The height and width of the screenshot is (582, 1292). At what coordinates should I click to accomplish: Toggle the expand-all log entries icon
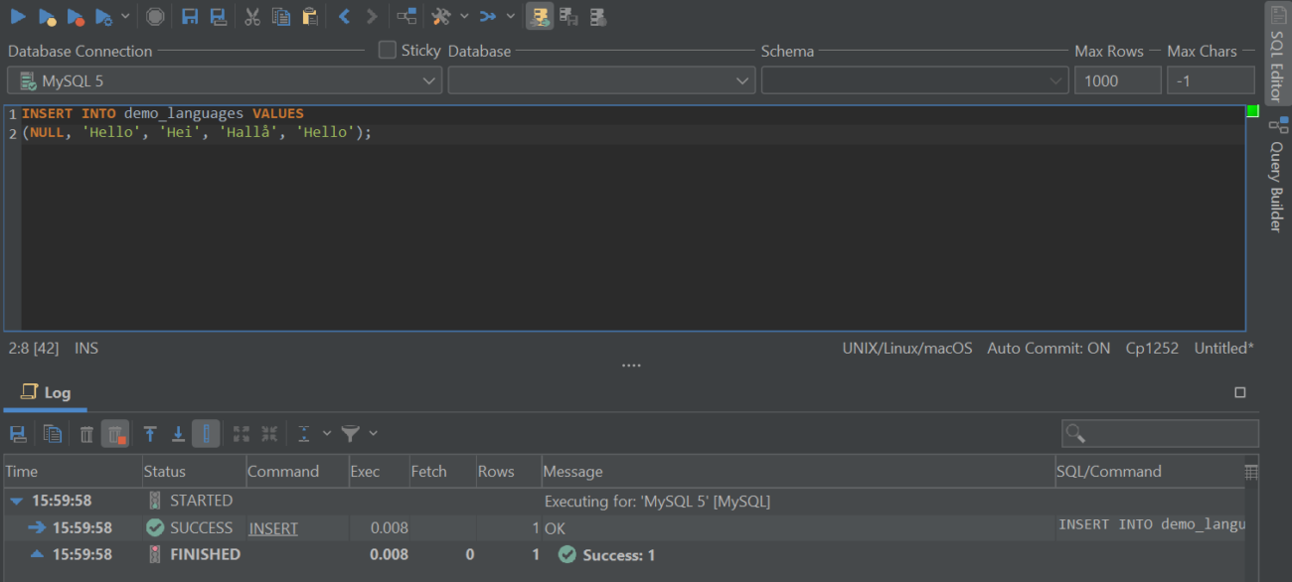pos(241,433)
